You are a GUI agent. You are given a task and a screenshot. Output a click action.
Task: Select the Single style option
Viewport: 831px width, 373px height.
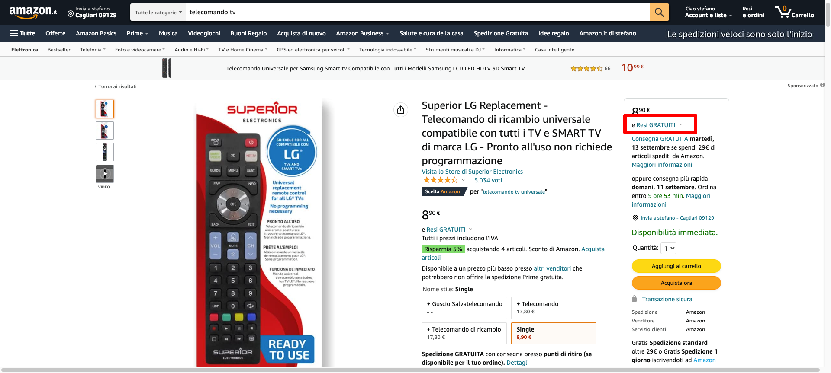point(554,333)
